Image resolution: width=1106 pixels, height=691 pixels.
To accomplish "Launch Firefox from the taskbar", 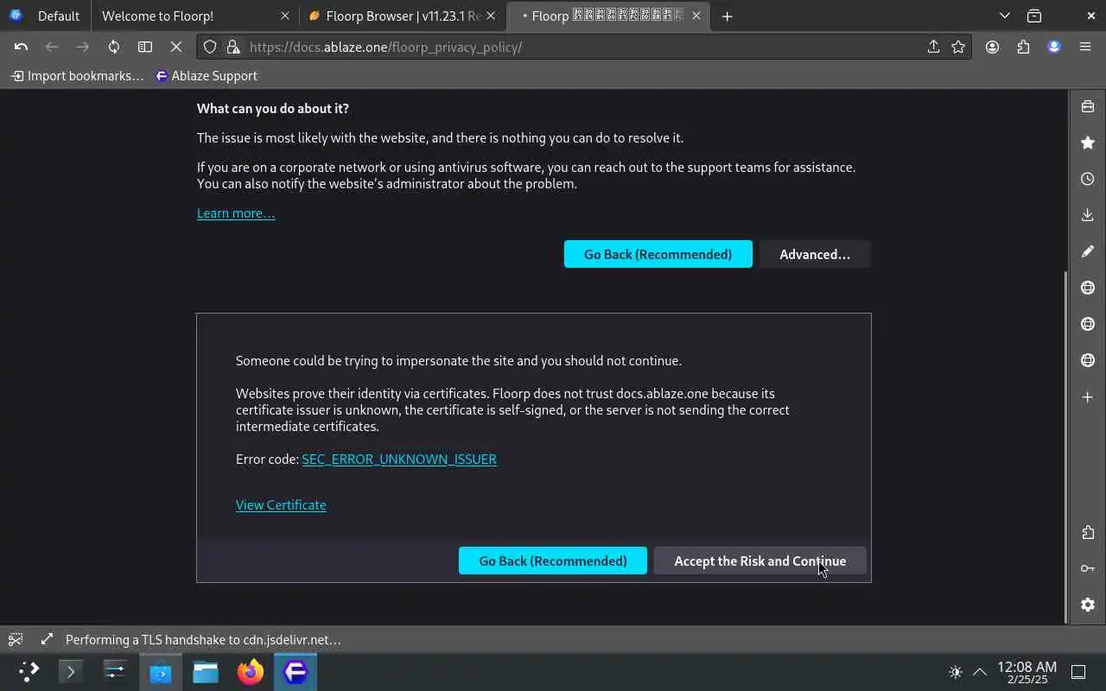I will [x=251, y=671].
